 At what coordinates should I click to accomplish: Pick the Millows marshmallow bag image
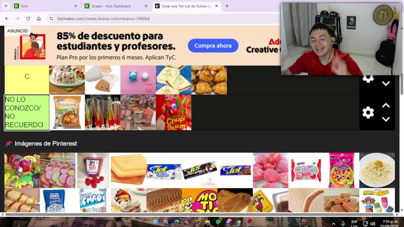click(x=306, y=171)
